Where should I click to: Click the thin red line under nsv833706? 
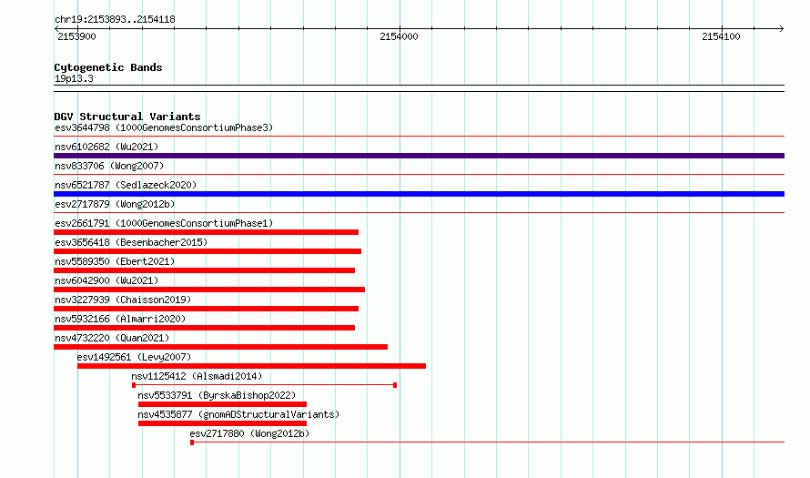[x=419, y=175]
